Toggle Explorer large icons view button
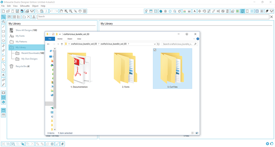The height and width of the screenshot is (147, 275). [197, 133]
